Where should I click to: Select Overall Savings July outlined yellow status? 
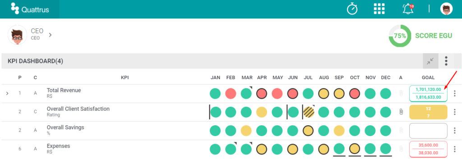[308, 131]
